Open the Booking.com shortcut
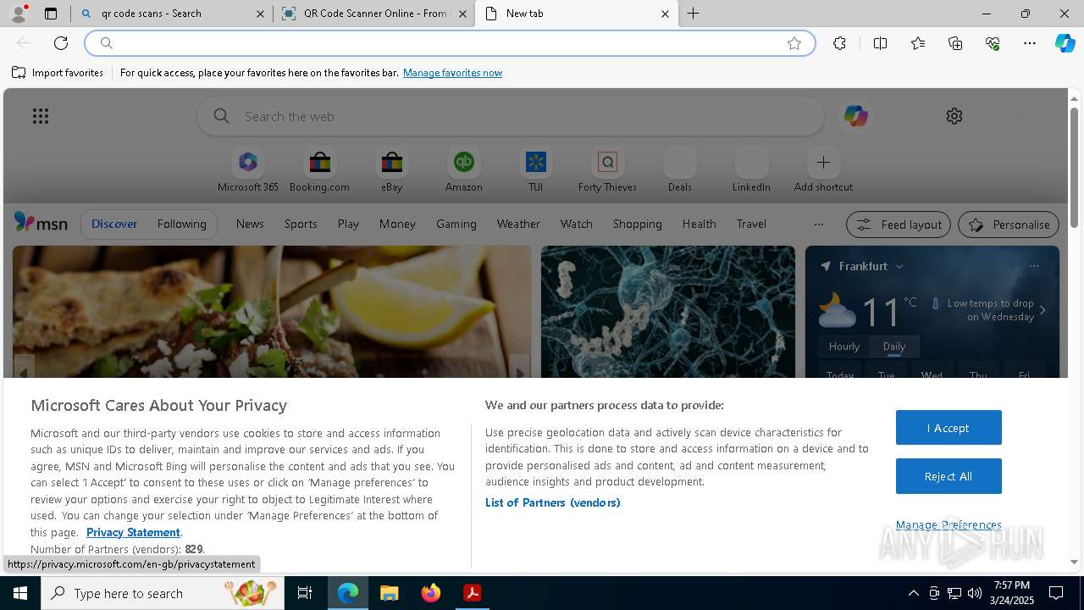 pos(319,169)
